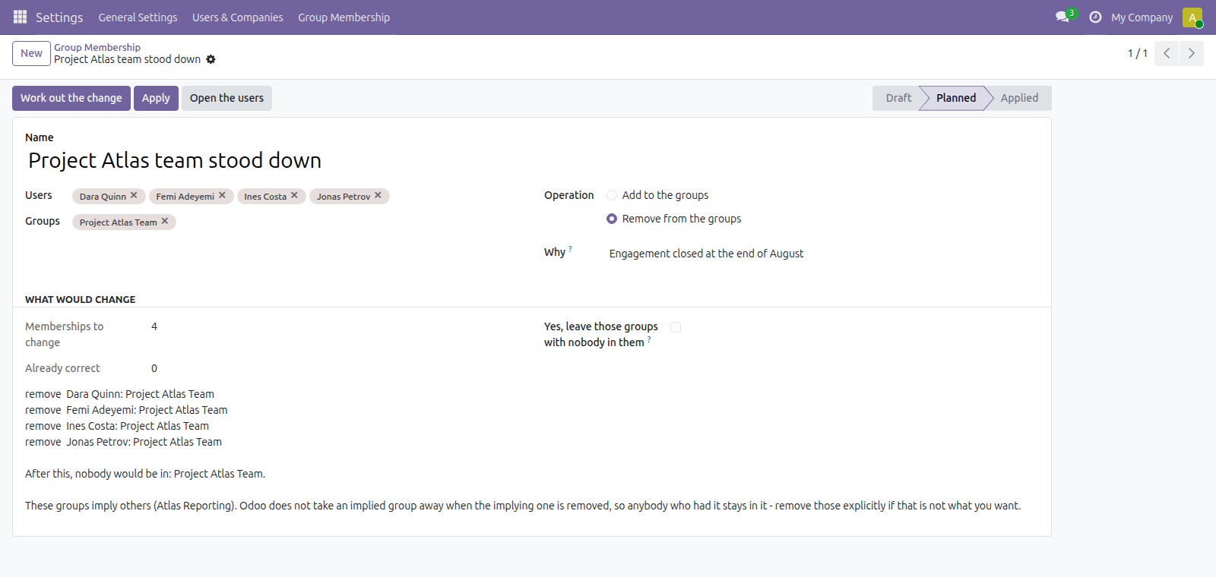
Task: Select Remove from the groups option
Action: coord(612,219)
